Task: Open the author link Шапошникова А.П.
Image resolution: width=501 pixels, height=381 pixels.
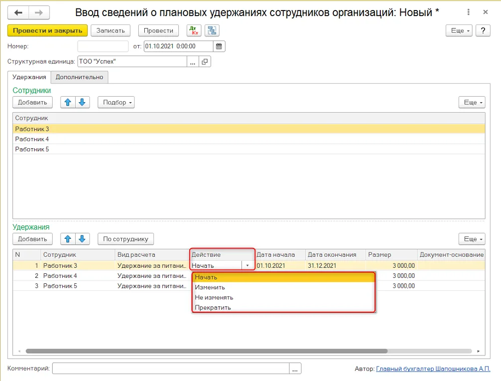Action: (x=433, y=368)
